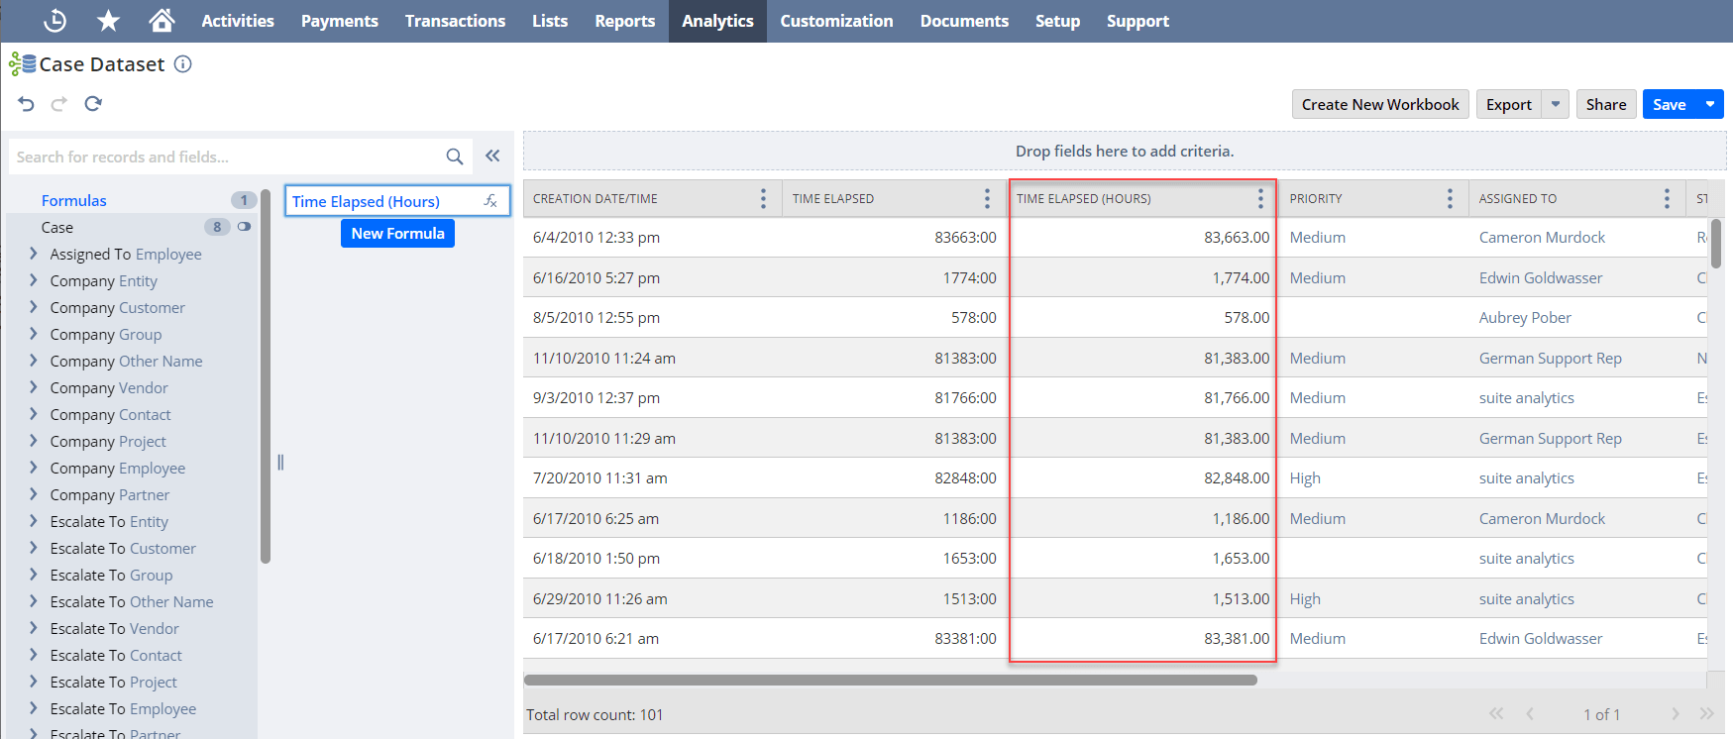The width and height of the screenshot is (1733, 739).
Task: Click the New Formula button
Action: 397,233
